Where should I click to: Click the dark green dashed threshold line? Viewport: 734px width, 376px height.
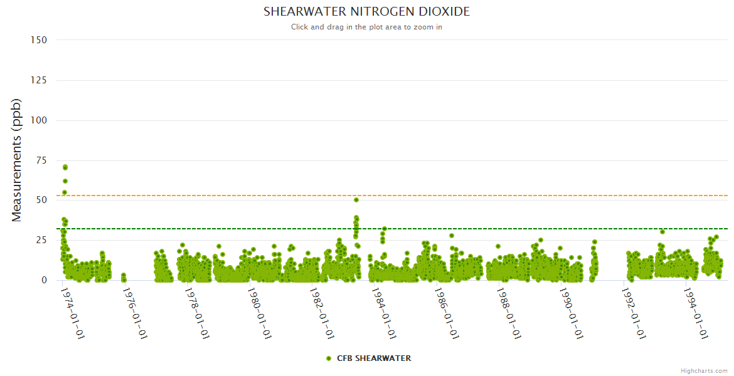coord(502,229)
